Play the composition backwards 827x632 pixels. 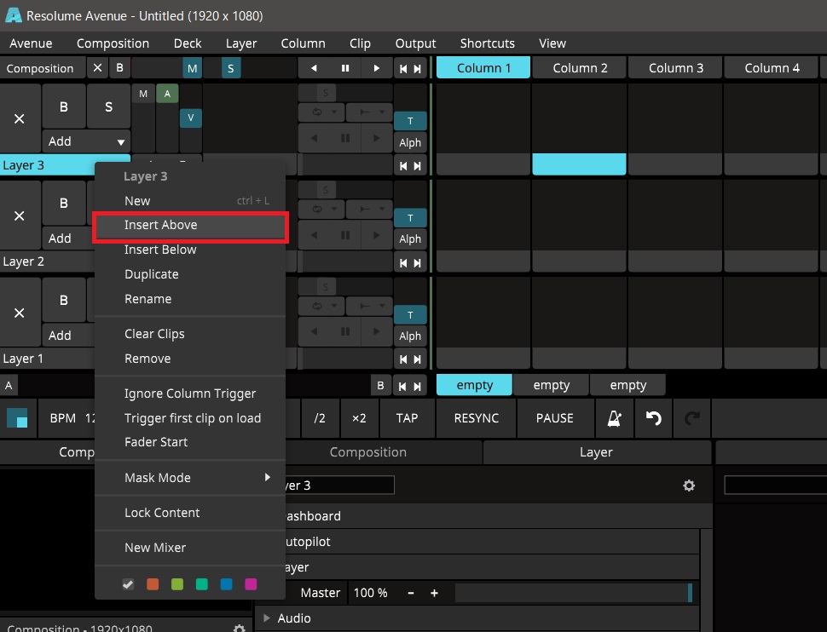click(314, 68)
